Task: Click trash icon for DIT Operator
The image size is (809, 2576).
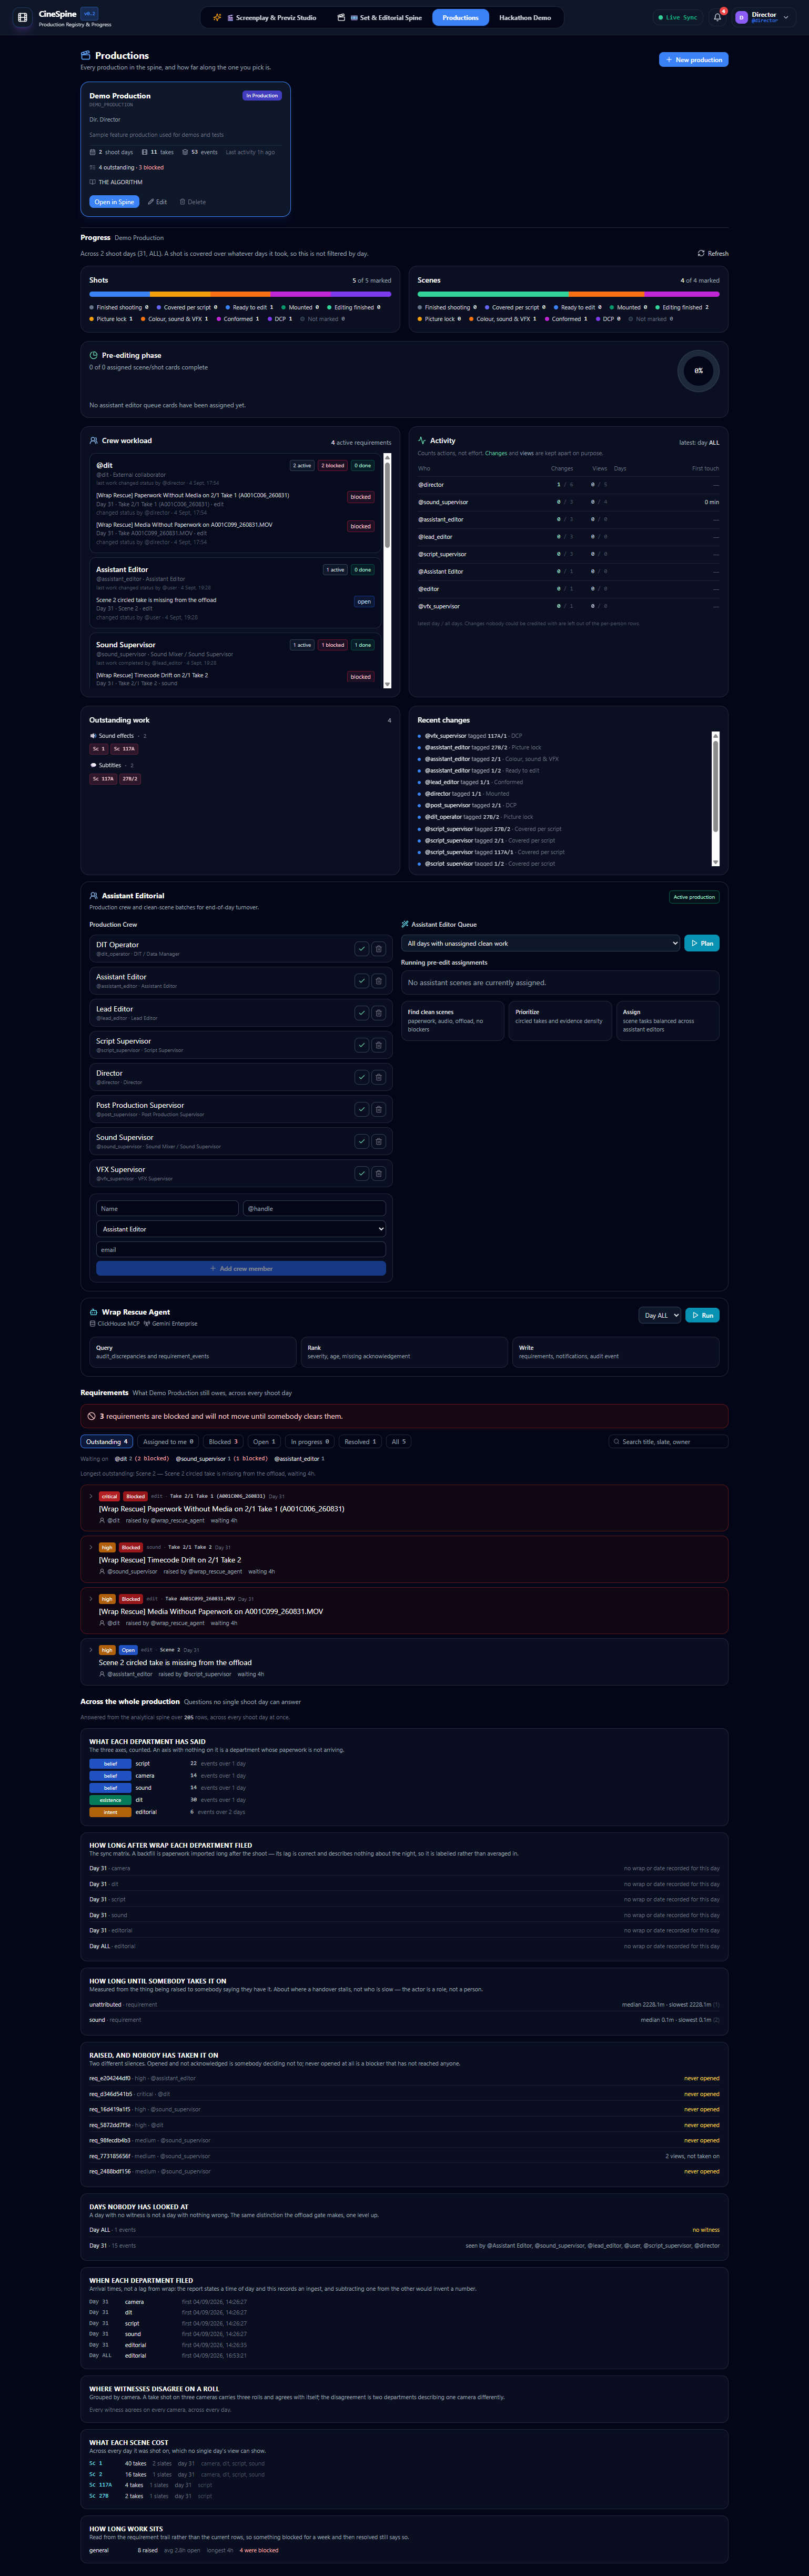Action: pyautogui.click(x=378, y=949)
